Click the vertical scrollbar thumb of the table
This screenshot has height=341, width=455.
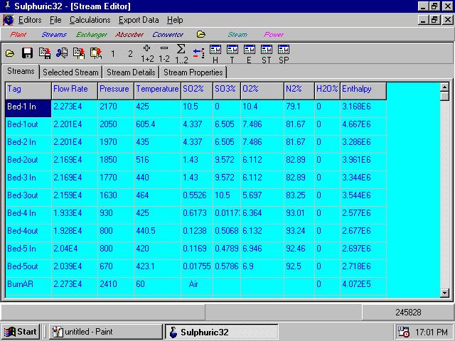(444, 96)
